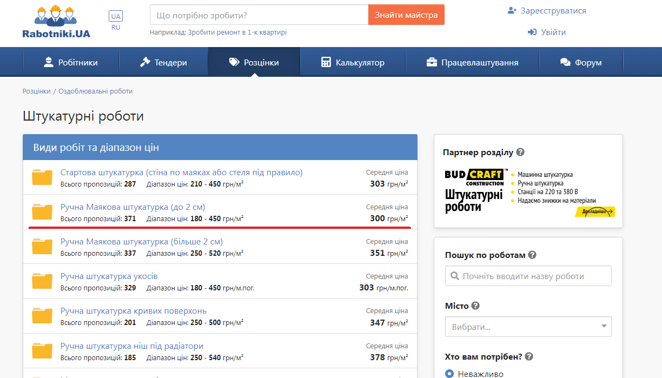
Task: Focus 'Почніть вводити назву роботи' field
Action: point(528,276)
